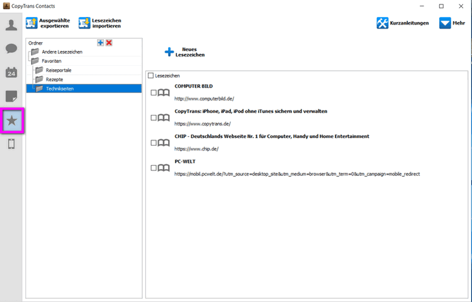The height and width of the screenshot is (302, 472).
Task: Click the PC-WELT bookmark book icon
Action: [164, 168]
